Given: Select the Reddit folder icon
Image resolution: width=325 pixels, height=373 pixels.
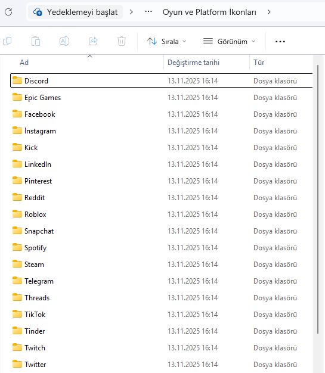Looking at the screenshot, I should [x=17, y=197].
